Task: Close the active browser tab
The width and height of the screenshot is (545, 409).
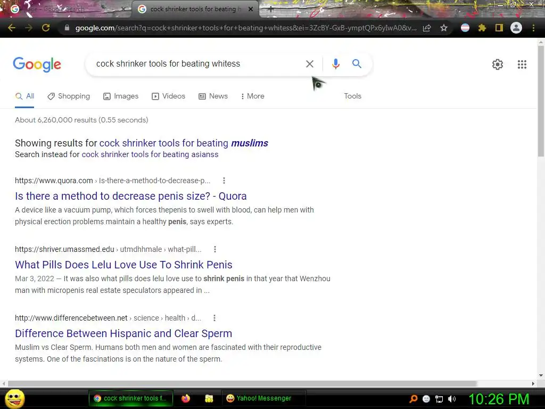Action: [251, 10]
